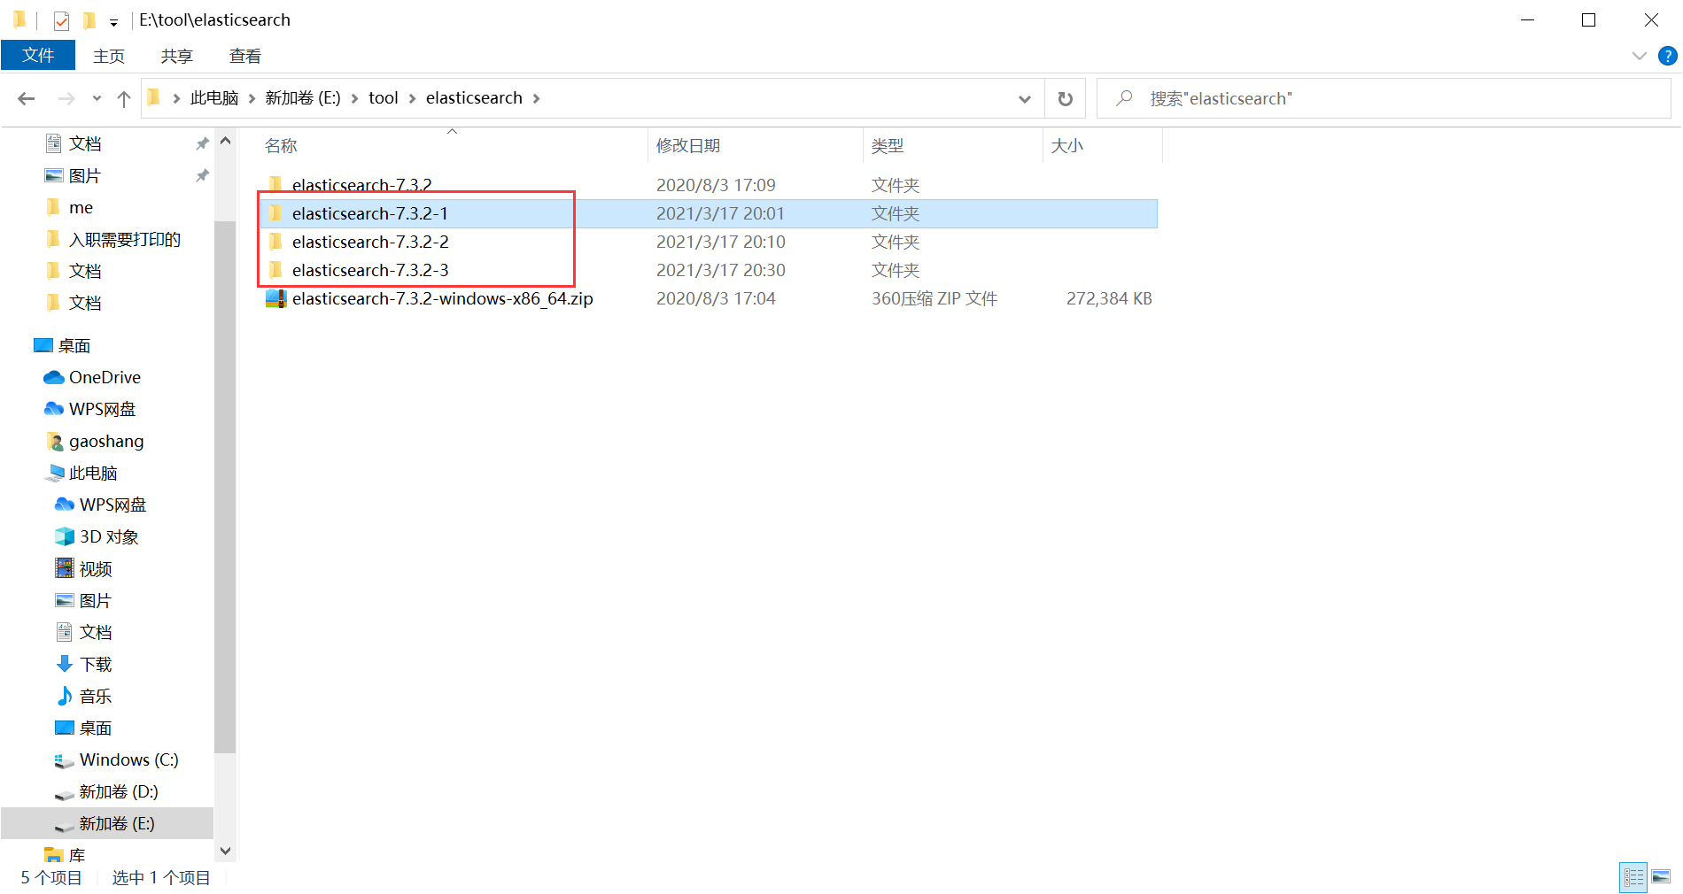Open gaoshang user folder in sidebar

pos(106,441)
